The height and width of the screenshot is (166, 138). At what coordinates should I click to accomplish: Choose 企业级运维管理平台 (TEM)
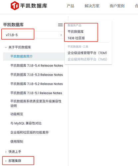(87, 53)
